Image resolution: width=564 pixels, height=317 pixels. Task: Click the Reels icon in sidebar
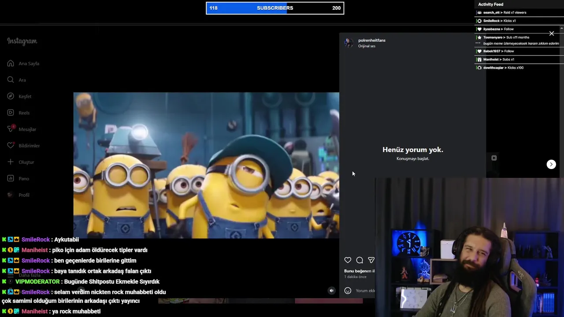tap(11, 113)
